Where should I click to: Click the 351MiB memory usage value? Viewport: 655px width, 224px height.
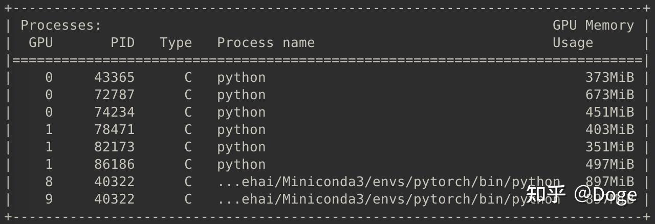(x=609, y=147)
